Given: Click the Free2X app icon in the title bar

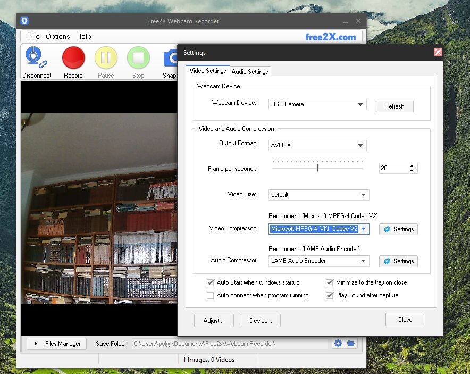Looking at the screenshot, I should pyautogui.click(x=24, y=21).
